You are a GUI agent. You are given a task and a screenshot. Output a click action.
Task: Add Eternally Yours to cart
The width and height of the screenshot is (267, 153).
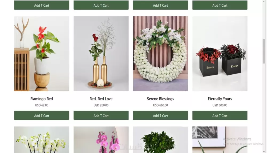(x=220, y=115)
